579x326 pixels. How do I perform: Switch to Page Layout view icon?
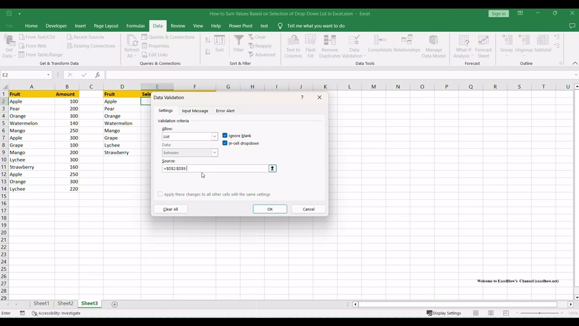pyautogui.click(x=491, y=313)
